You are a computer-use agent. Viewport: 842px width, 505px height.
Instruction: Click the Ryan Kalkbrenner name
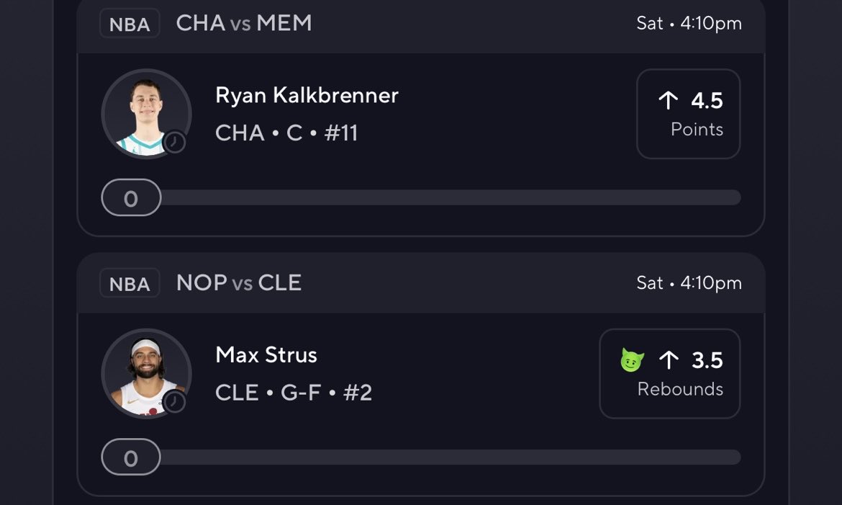click(307, 95)
